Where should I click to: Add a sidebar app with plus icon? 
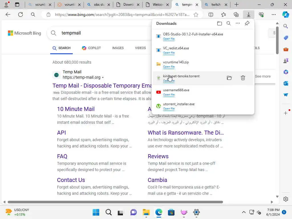[x=286, y=113]
